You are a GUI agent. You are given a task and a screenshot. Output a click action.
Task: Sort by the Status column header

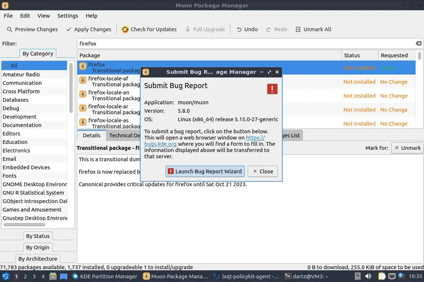[x=360, y=55]
